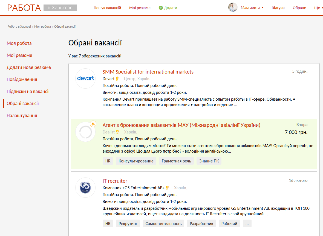Click the G5 Games company logo
Screen dimensions: 323x236
tap(85, 188)
